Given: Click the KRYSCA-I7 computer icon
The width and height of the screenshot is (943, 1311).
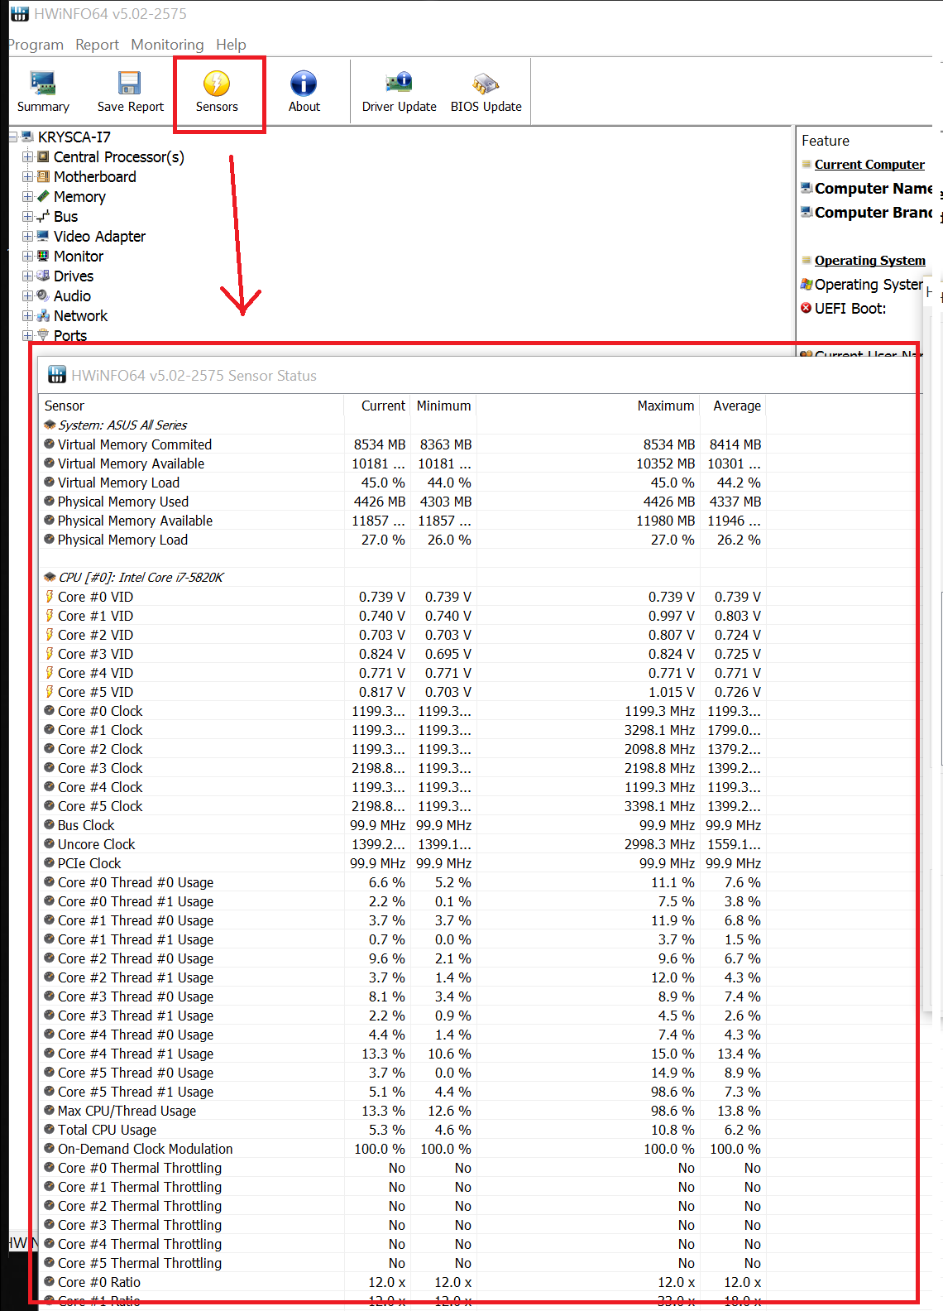Looking at the screenshot, I should point(28,137).
